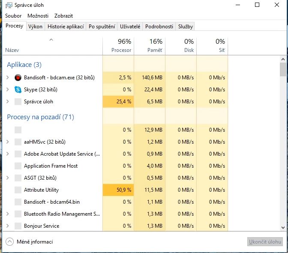Viewport: 288px width, 253px height.
Task: Click the Task Manager icon in title bar
Action: (9, 5)
